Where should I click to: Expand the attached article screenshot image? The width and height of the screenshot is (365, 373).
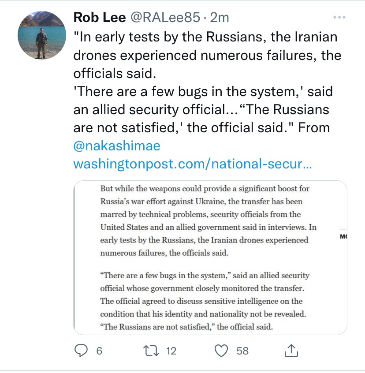pyautogui.click(x=210, y=257)
